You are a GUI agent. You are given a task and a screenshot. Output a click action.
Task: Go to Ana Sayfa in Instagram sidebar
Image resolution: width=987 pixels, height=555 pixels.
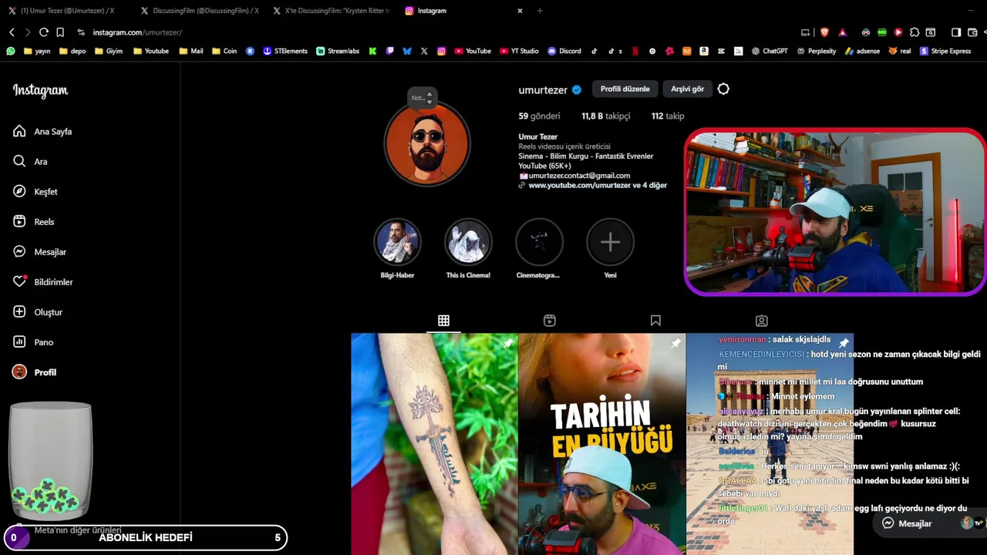42,132
